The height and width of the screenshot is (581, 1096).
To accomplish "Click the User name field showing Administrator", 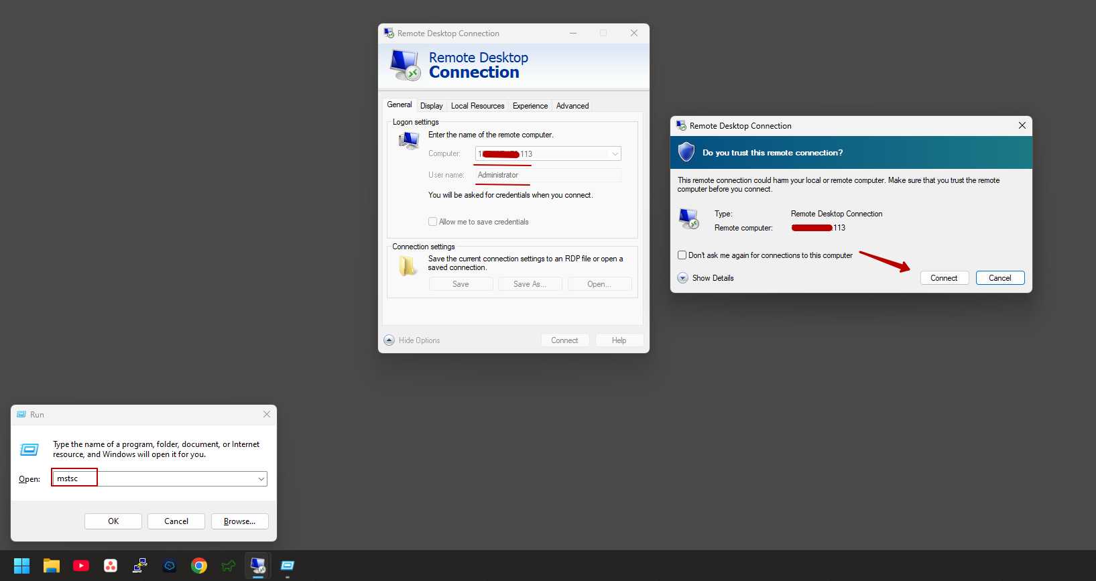I will click(548, 176).
